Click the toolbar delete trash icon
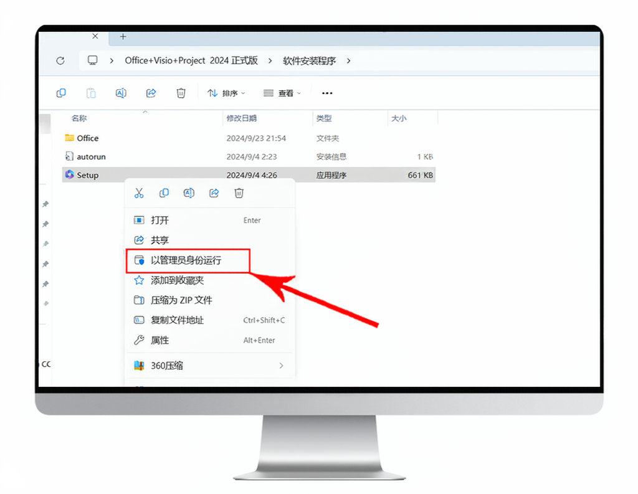 click(181, 93)
